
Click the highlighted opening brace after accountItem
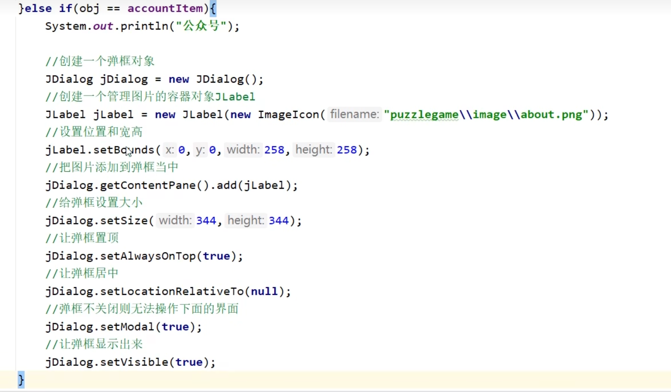(213, 8)
